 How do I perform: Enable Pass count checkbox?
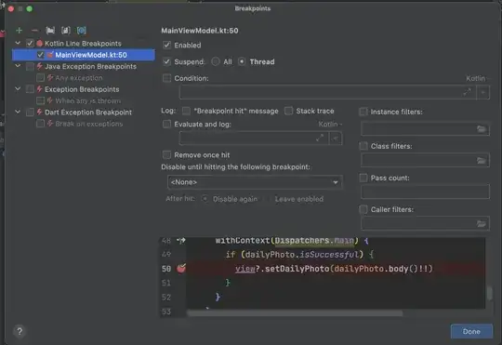coord(363,178)
